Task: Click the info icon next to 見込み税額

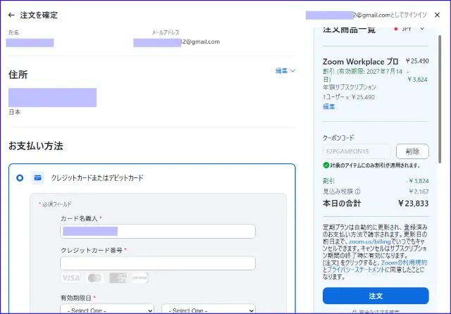Action: 357,191
